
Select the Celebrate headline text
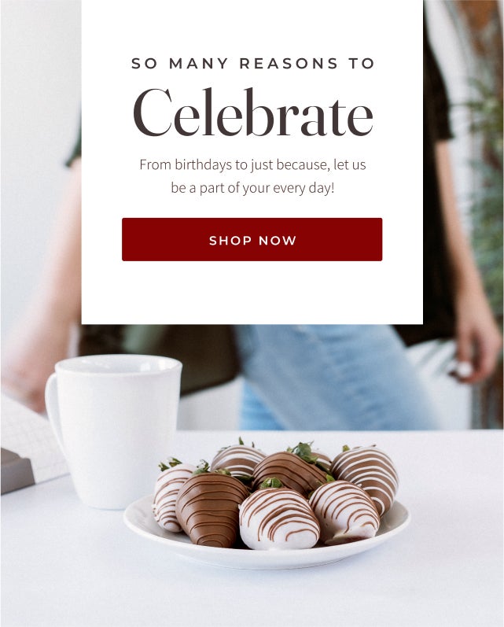253,112
